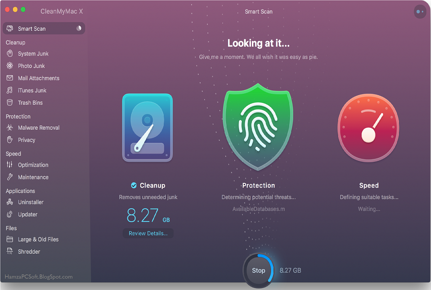Select Optimization under Speed

[x=33, y=165]
